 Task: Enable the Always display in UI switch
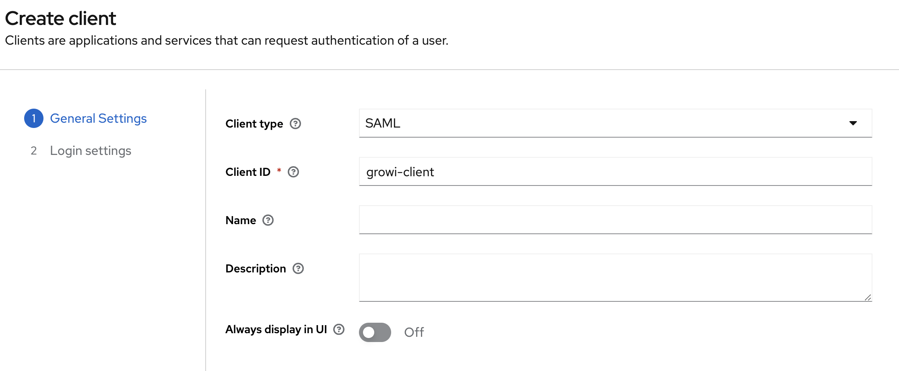pos(375,332)
